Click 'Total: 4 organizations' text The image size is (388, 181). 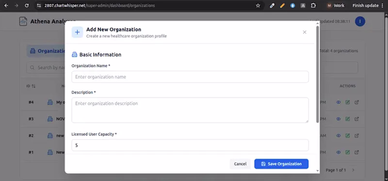tap(339, 51)
